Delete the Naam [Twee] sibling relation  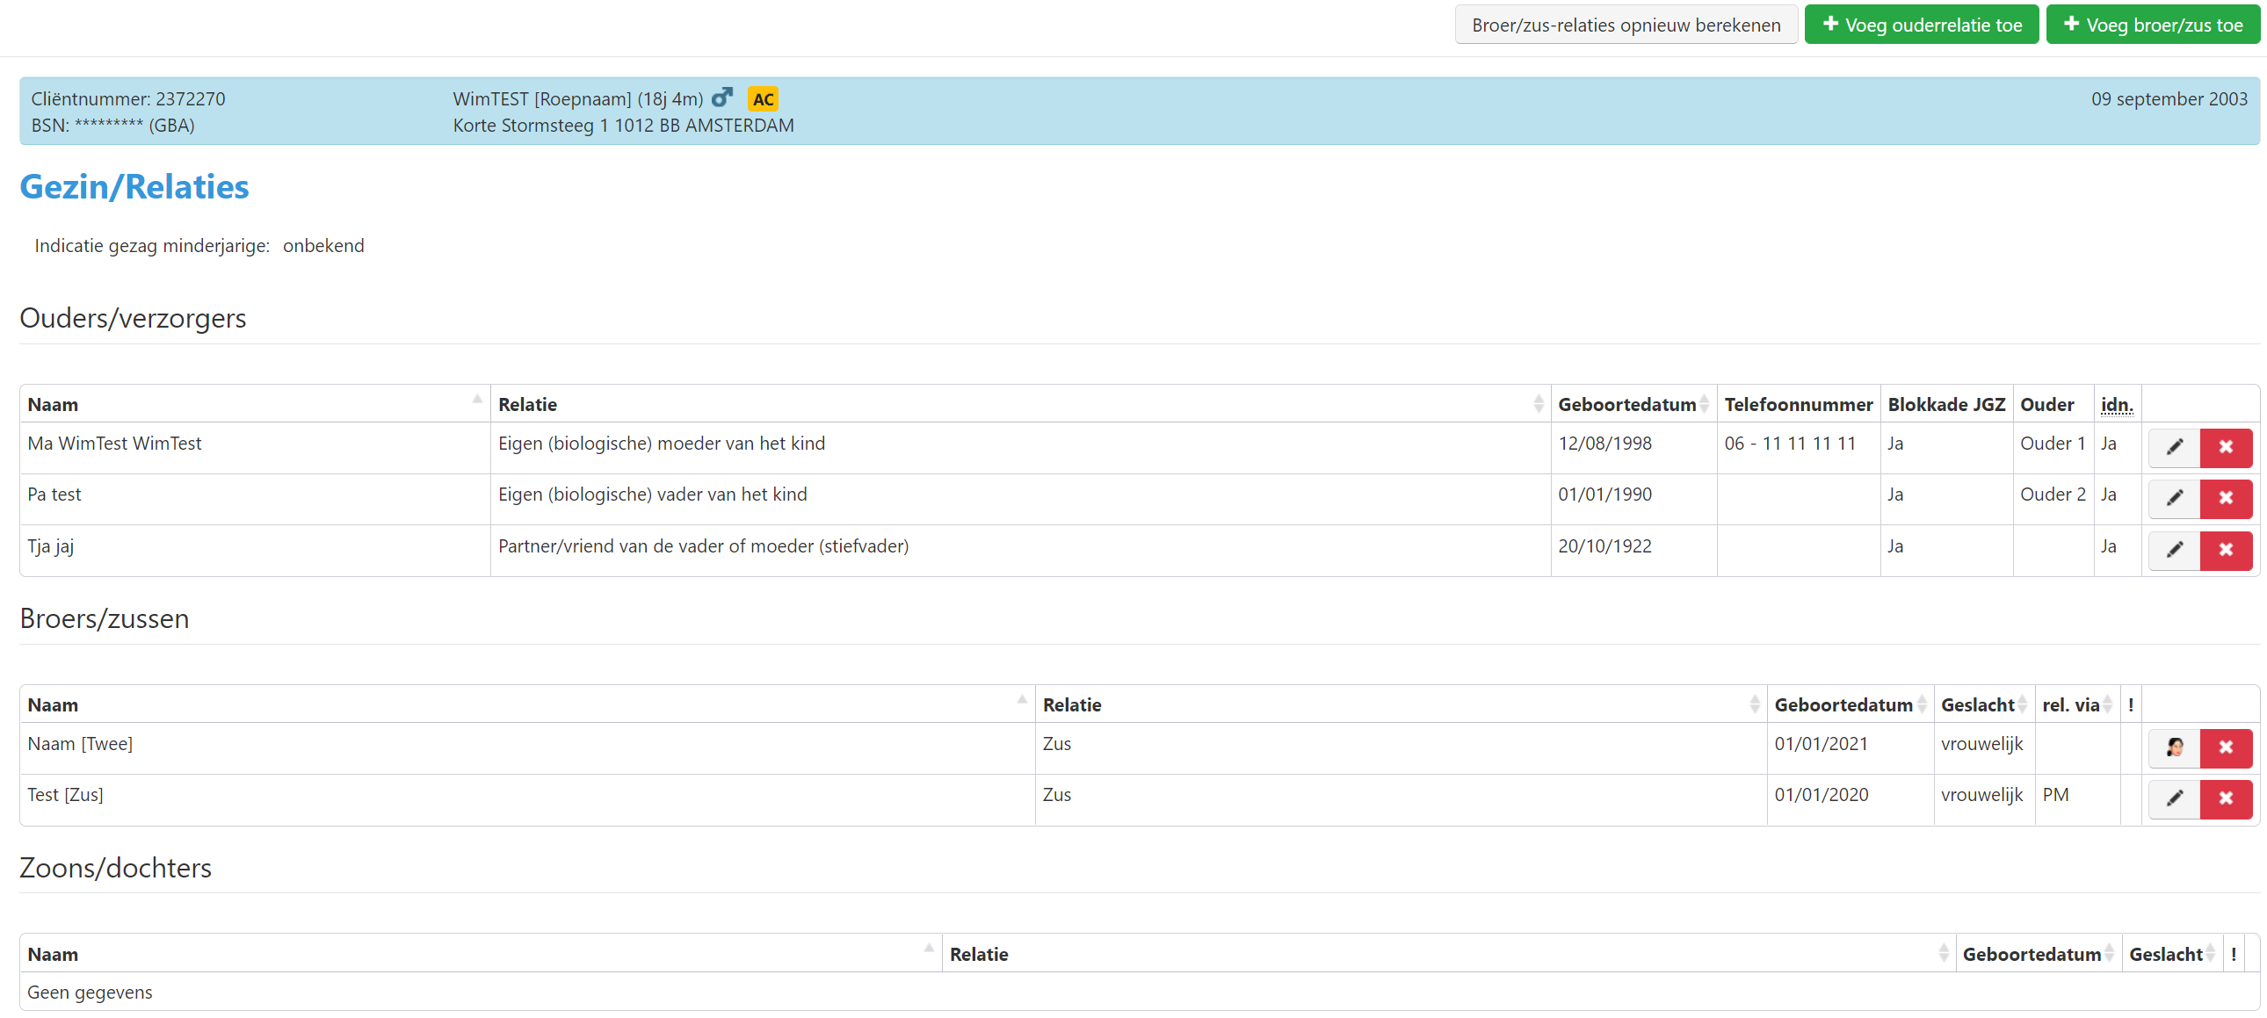(2226, 747)
